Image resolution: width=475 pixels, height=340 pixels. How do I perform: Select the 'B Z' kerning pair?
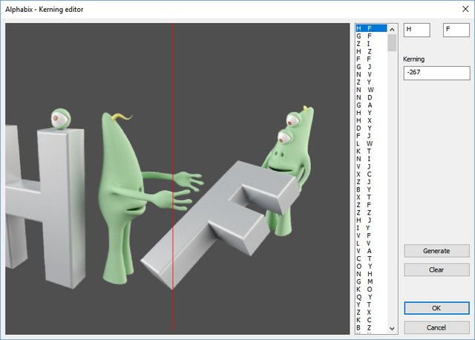point(371,327)
